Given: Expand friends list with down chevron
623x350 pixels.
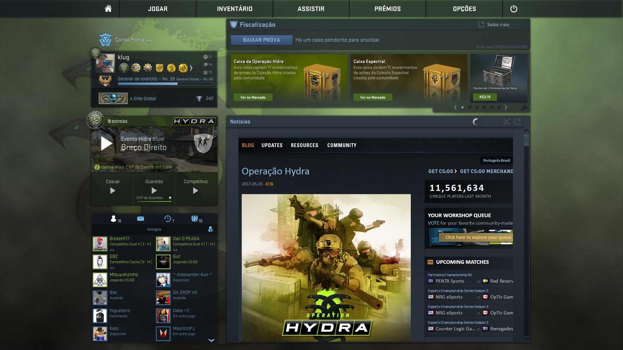Looking at the screenshot, I should 211,340.
